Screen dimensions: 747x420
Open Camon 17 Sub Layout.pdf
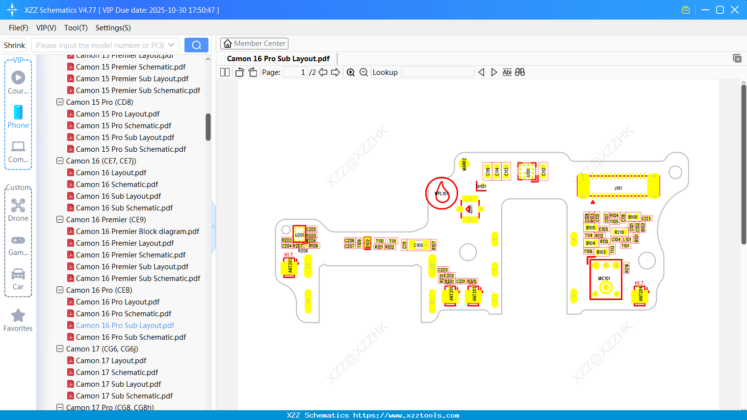point(118,384)
